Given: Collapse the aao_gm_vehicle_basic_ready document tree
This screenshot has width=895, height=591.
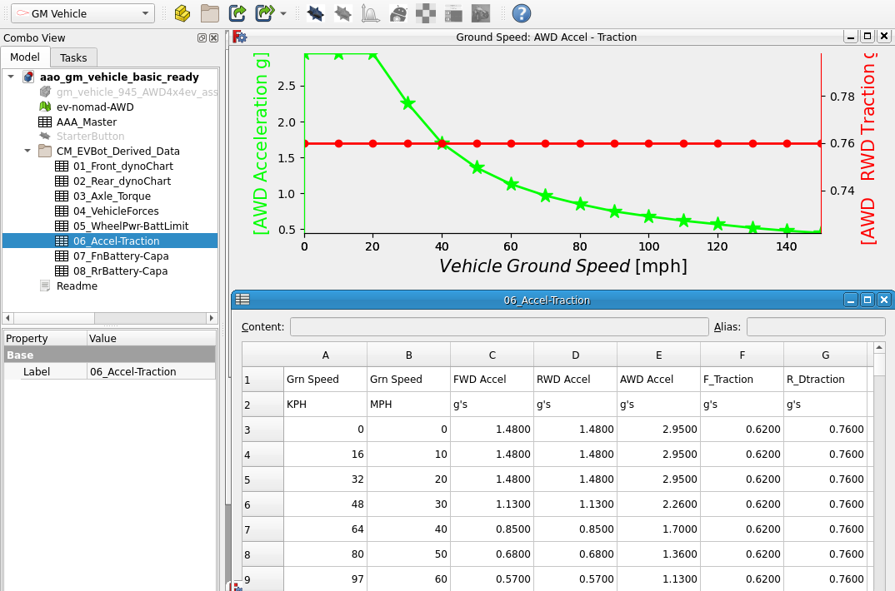Looking at the screenshot, I should pyautogui.click(x=11, y=77).
